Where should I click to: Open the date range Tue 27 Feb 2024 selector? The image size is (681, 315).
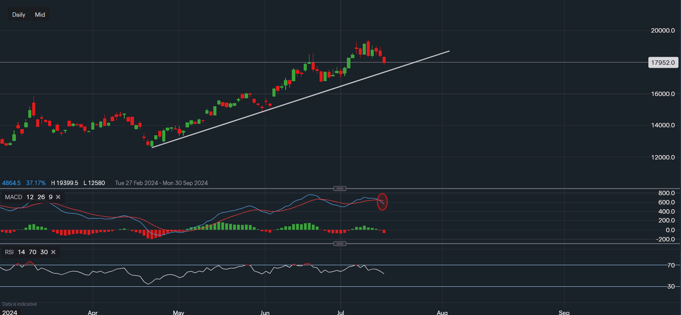(137, 183)
